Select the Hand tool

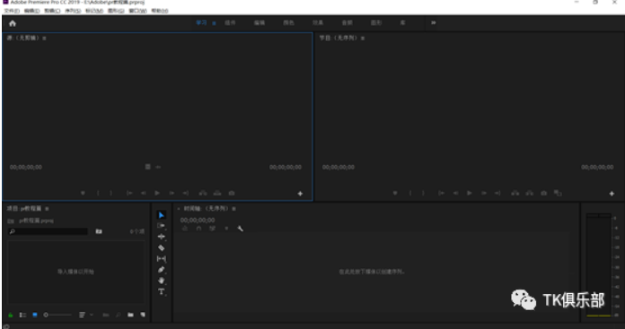(161, 281)
